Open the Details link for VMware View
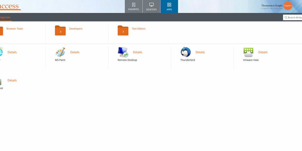This screenshot has width=302, height=151. [x=263, y=52]
